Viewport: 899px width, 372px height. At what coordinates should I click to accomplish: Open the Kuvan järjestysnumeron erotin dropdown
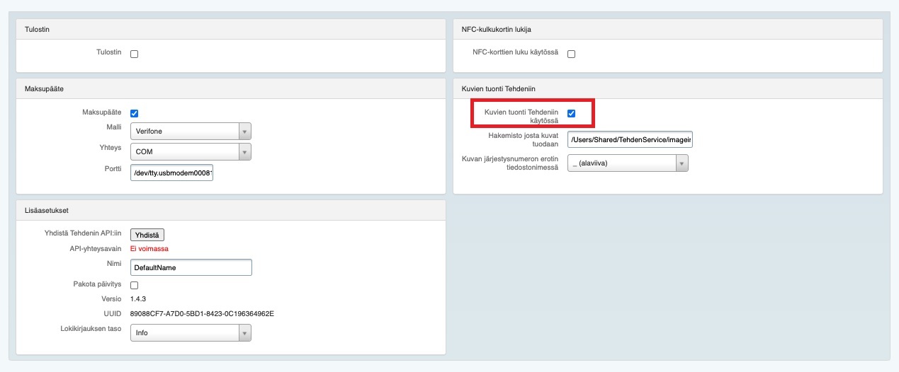628,163
